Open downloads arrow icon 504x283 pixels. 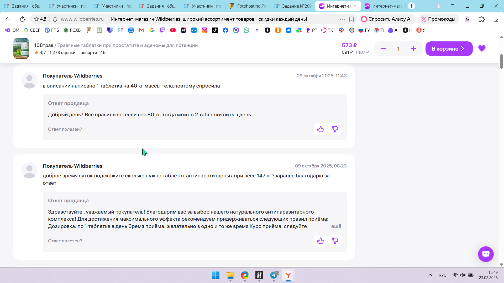pyautogui.click(x=496, y=19)
